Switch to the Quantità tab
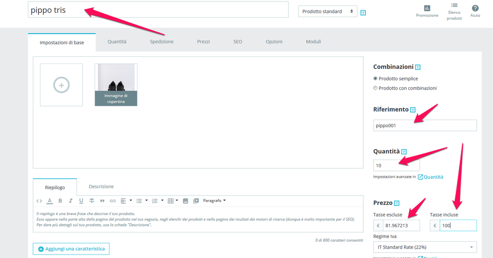 click(x=117, y=42)
